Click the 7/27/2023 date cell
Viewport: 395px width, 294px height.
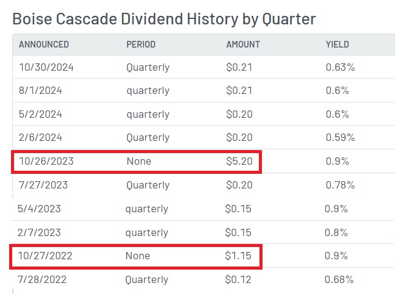tap(43, 185)
